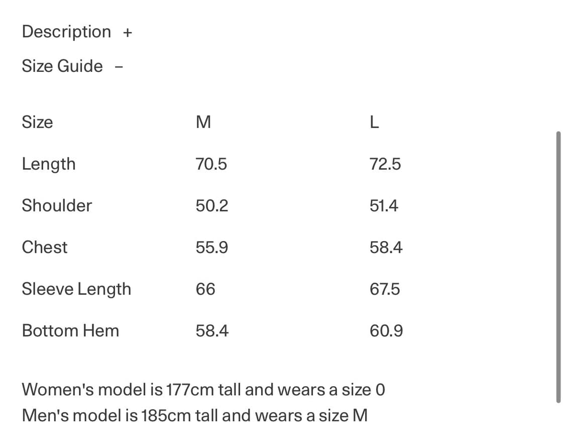Click the Women's model height note

[x=203, y=389]
